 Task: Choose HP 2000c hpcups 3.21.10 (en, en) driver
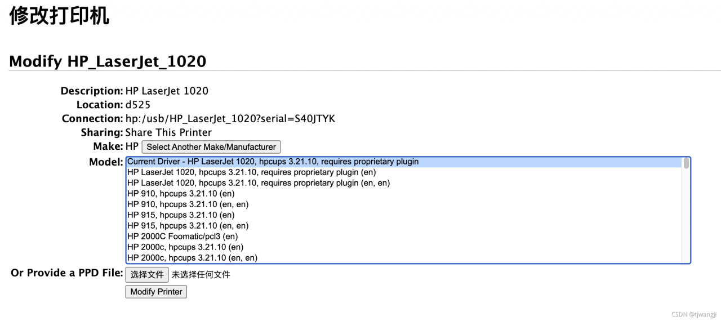point(192,258)
